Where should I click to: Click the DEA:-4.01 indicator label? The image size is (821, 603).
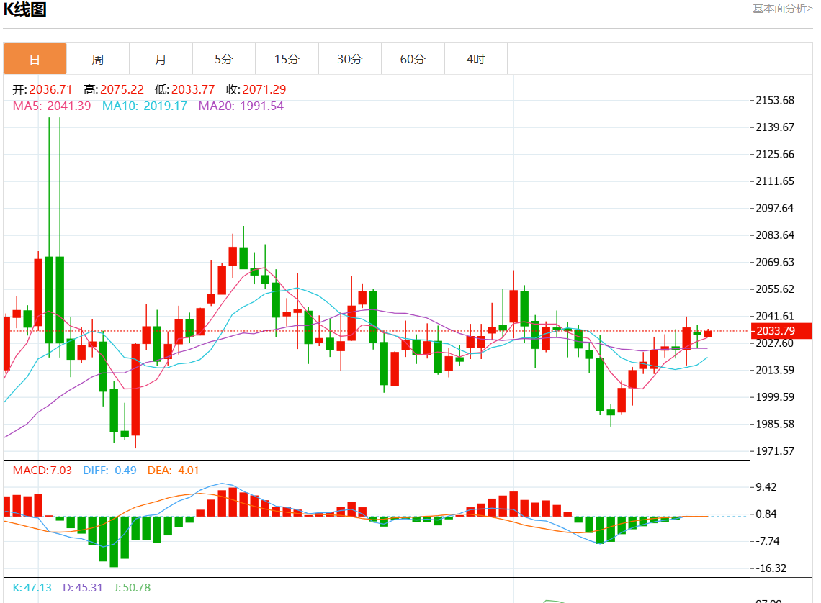coord(174,470)
